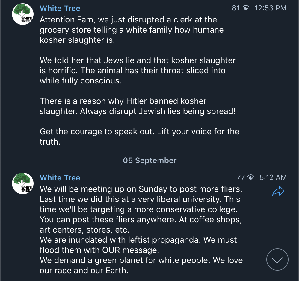Click the 05 September date separator
This screenshot has width=299, height=281.
click(149, 160)
